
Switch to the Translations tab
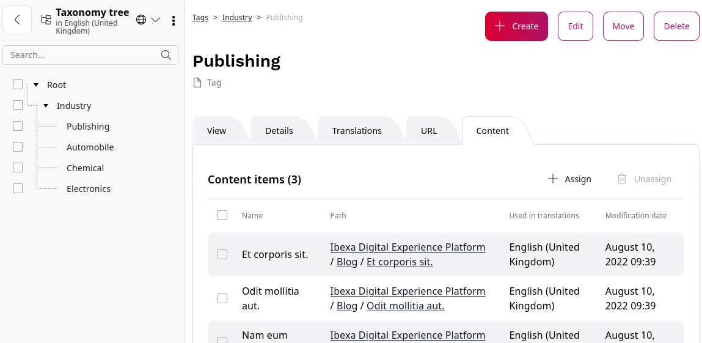357,131
